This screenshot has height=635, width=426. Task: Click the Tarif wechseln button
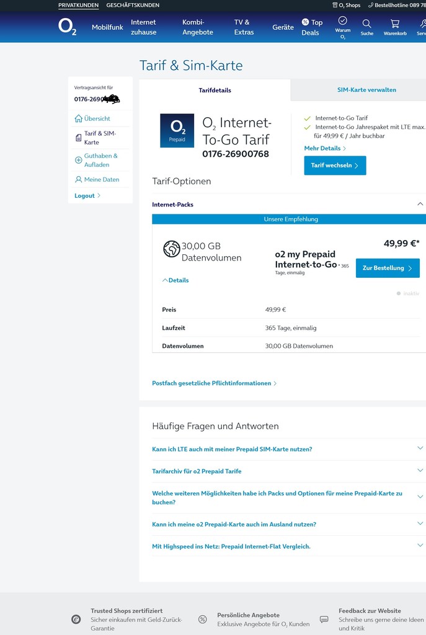tap(335, 165)
